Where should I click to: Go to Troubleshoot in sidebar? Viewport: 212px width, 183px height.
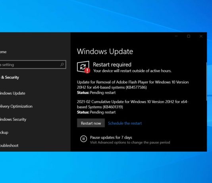point(9,145)
